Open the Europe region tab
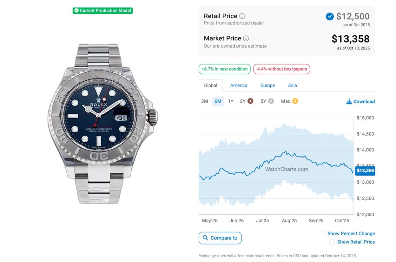 click(x=268, y=85)
